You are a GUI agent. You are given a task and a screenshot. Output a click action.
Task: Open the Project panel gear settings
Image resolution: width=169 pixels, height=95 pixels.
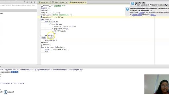pyautogui.click(x=31, y=2)
